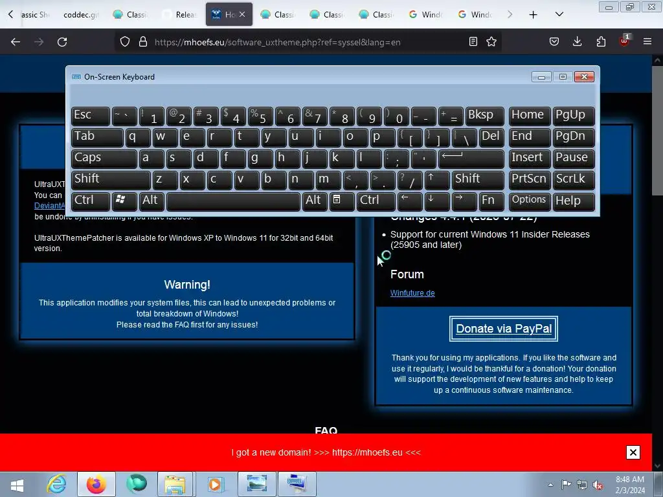Click the Action Center flag tray icon
The height and width of the screenshot is (497, 663).
566,485
